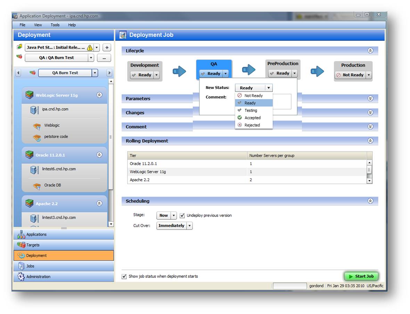410x314 pixels.
Task: Open the Java Pet Store release dropdown
Action: tap(97, 48)
